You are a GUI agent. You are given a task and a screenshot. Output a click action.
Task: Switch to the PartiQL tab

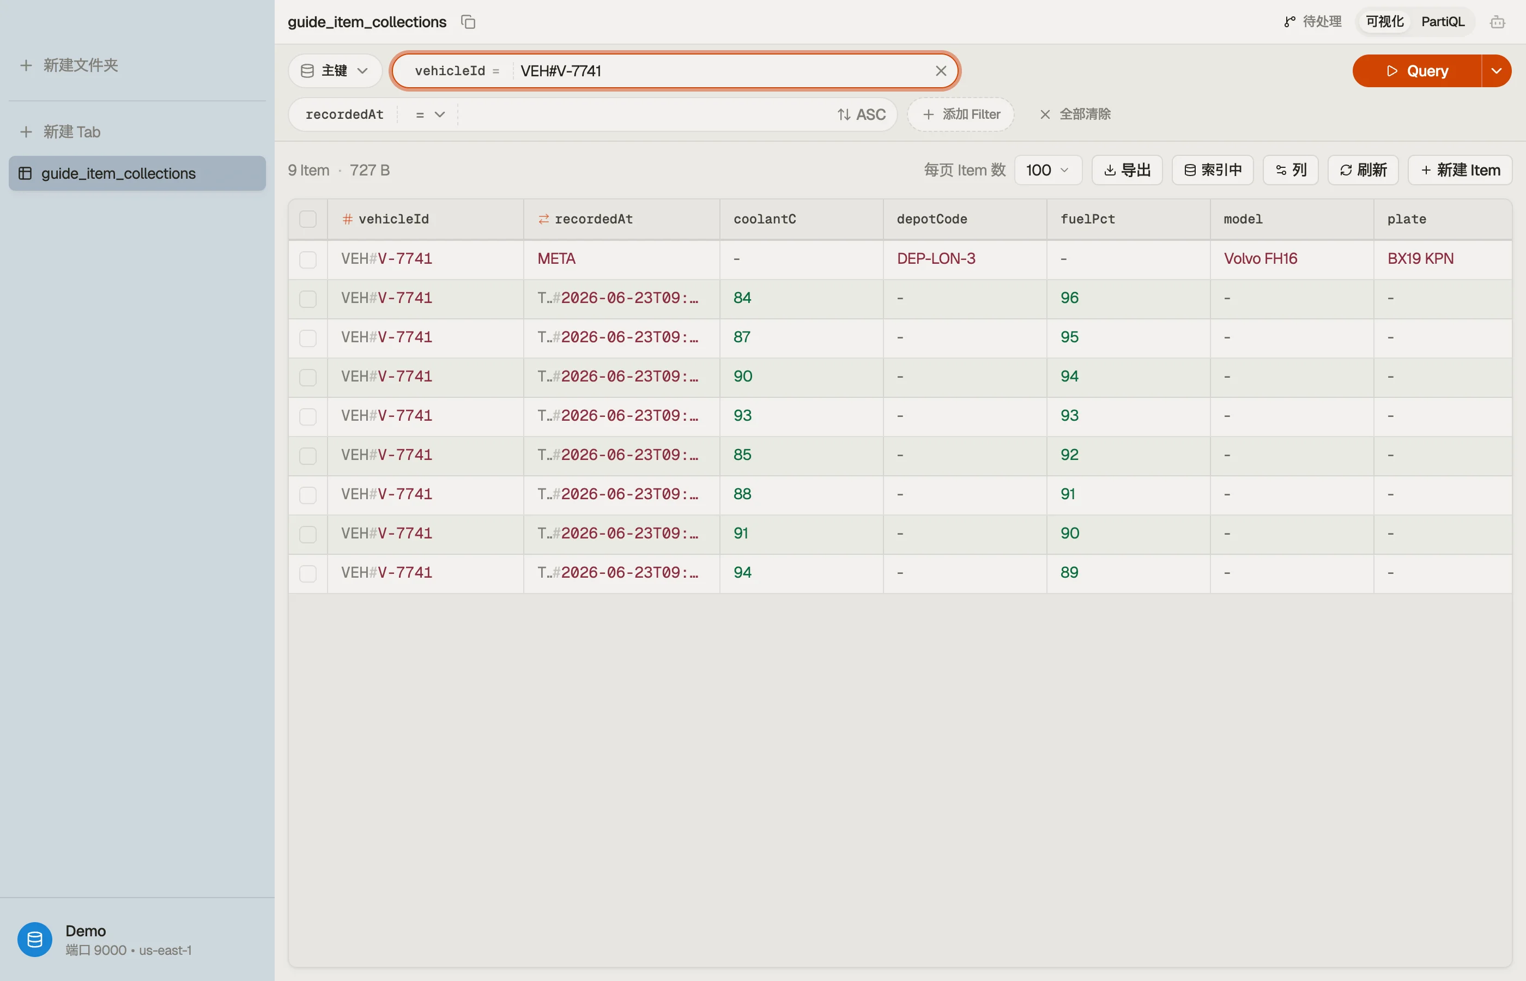pos(1443,22)
